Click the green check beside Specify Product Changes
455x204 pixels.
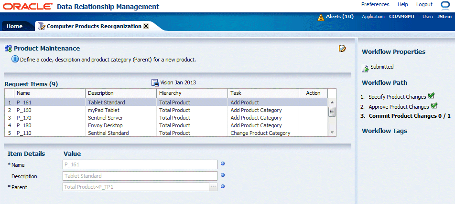coord(431,96)
